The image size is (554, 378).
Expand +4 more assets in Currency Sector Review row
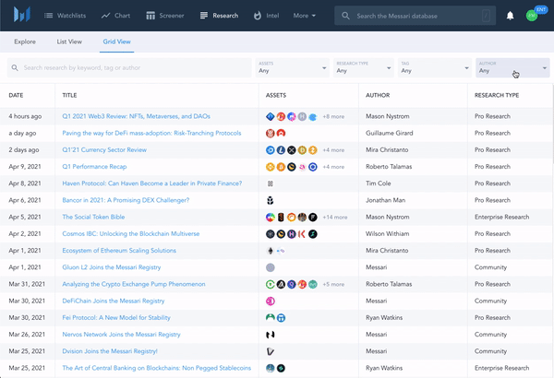[x=333, y=150]
